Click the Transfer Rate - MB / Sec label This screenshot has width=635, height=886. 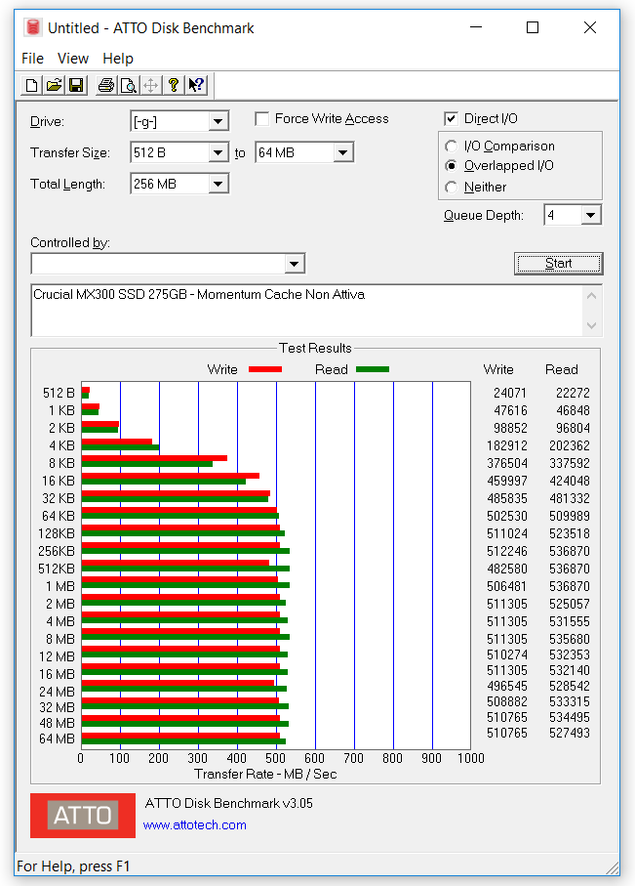[x=265, y=774]
